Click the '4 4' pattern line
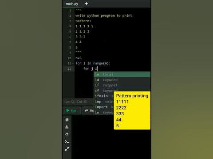Viewport: 213px width, 159px height. tap(79, 42)
